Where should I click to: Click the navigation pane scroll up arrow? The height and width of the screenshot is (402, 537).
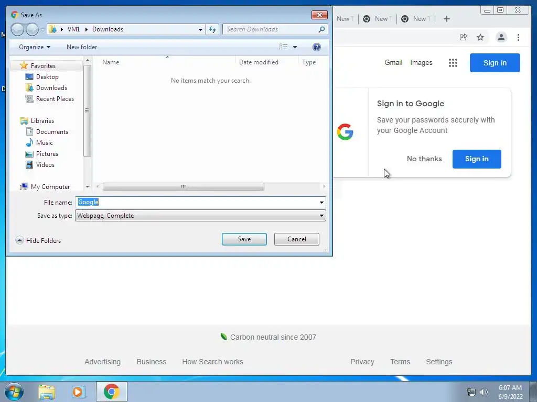point(88,61)
